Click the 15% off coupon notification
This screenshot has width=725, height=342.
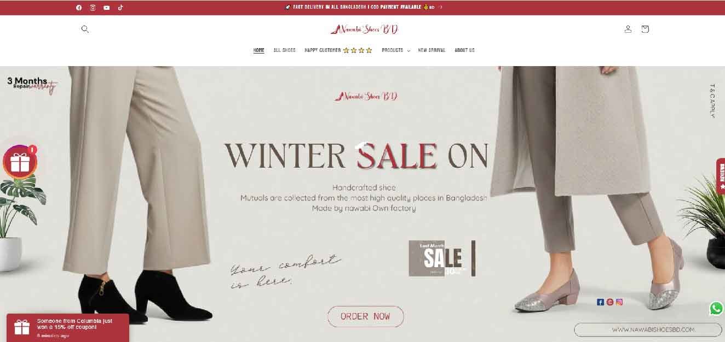tap(68, 328)
